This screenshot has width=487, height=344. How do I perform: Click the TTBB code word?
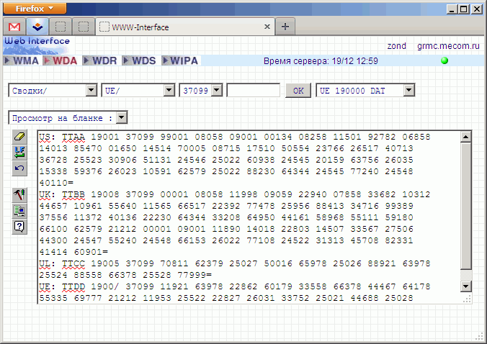[73, 194]
